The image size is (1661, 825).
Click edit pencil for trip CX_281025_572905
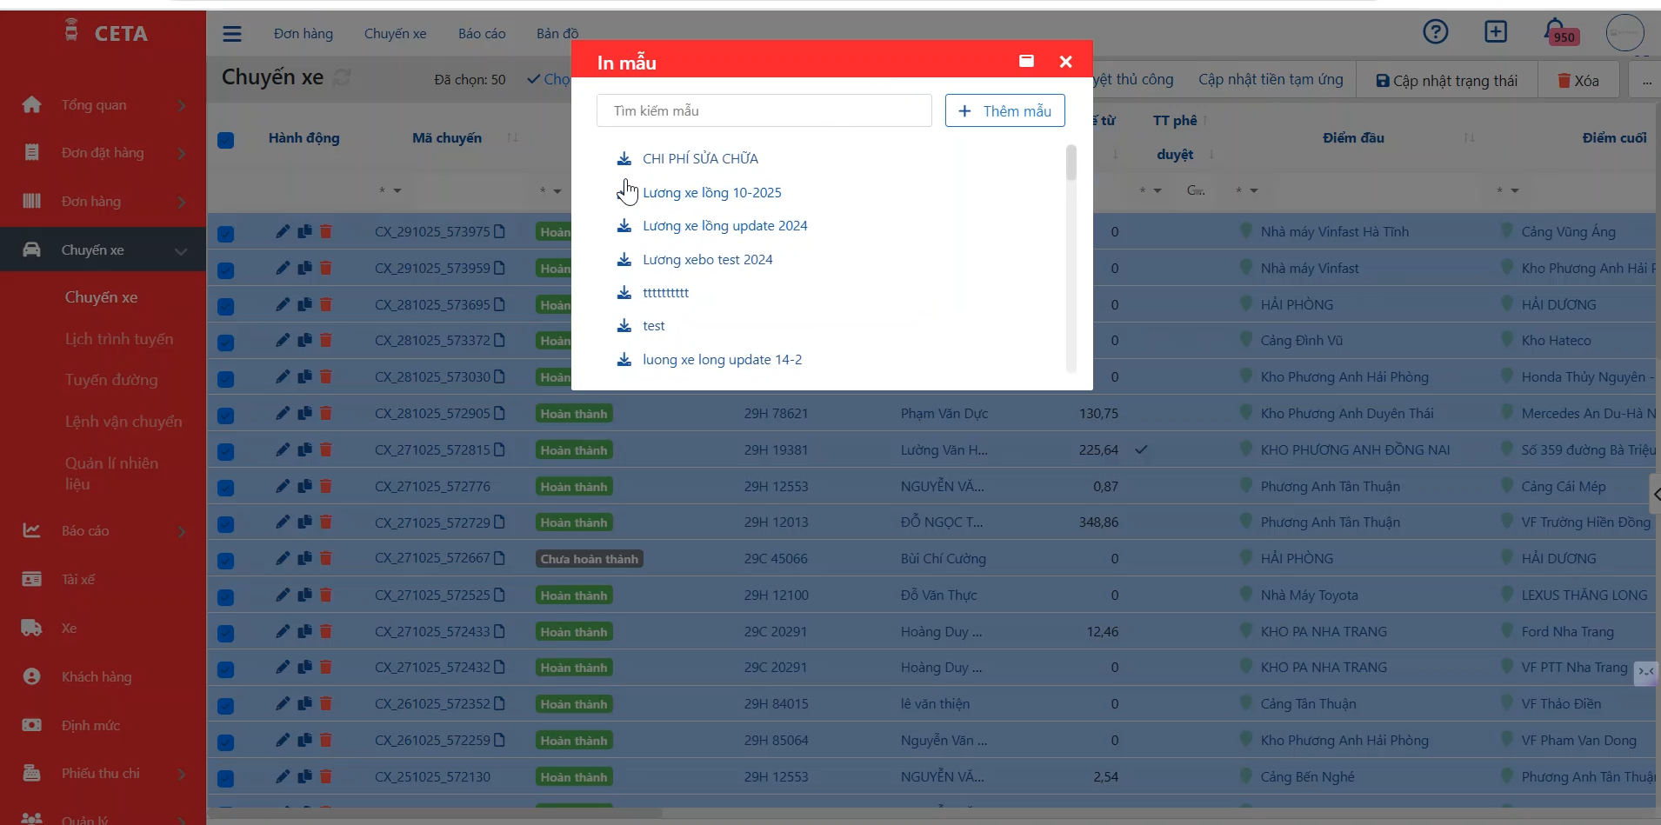283,413
